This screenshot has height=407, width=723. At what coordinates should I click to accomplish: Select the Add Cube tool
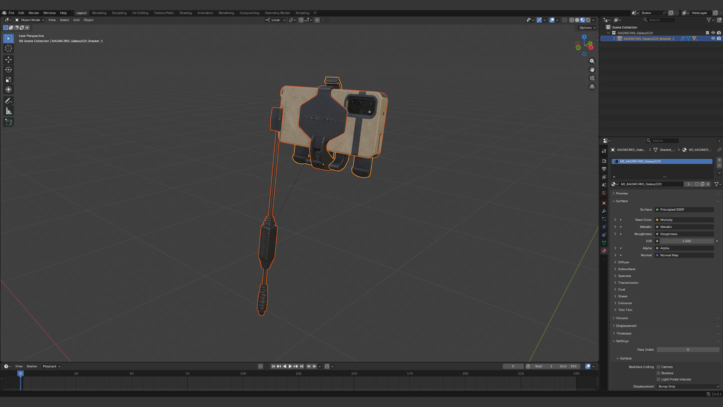pos(9,122)
